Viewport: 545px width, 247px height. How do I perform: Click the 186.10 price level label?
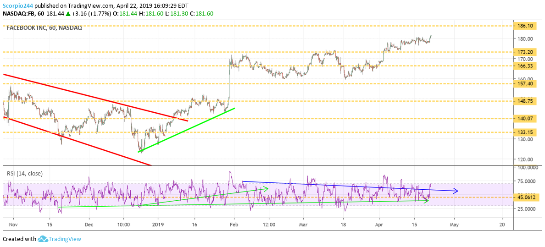tap(525, 26)
